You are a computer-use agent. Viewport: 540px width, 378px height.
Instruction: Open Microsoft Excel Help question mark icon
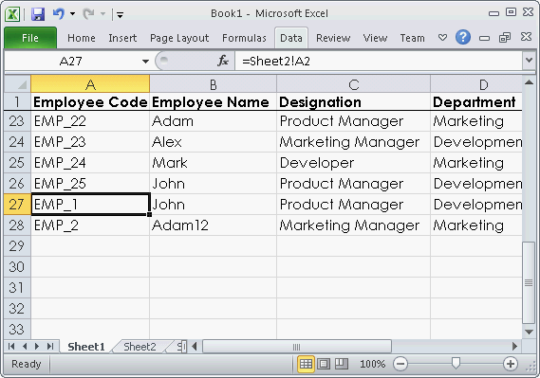point(463,37)
